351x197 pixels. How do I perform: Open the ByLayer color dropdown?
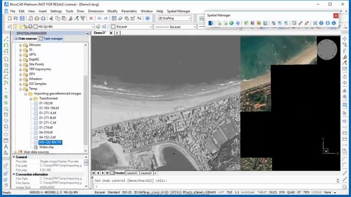point(132,27)
